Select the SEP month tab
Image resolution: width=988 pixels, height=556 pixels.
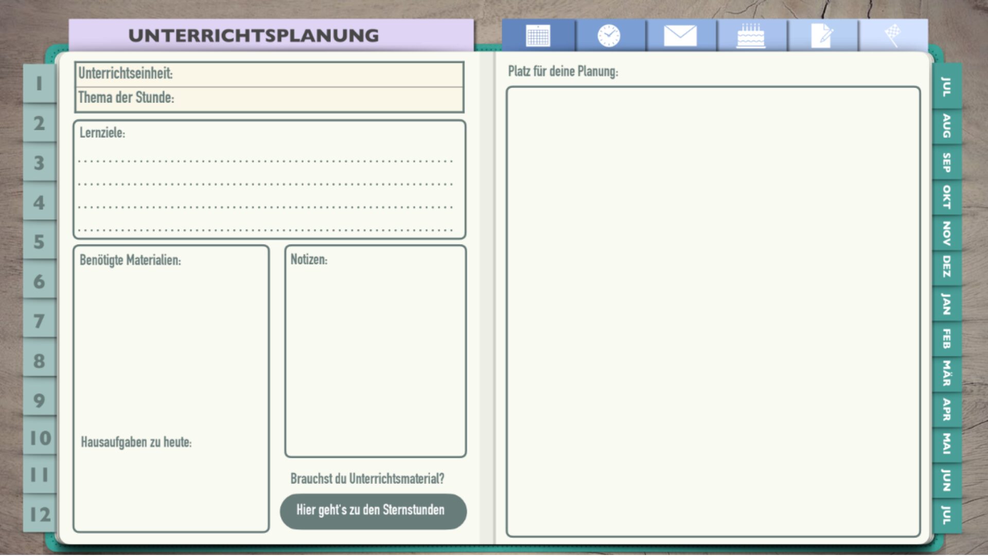click(x=946, y=163)
